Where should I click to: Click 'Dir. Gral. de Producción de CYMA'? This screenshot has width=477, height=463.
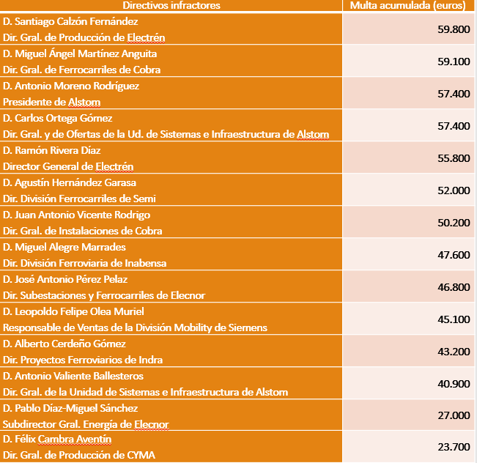[x=79, y=456]
